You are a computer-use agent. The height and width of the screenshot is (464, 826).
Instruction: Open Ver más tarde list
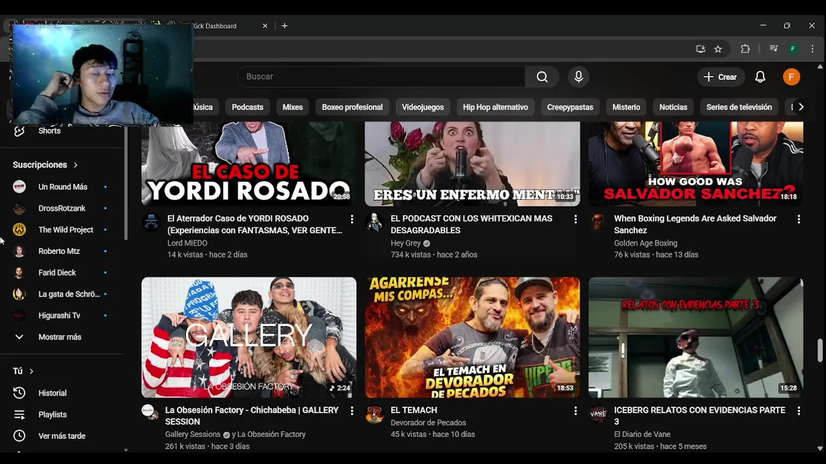(x=62, y=436)
